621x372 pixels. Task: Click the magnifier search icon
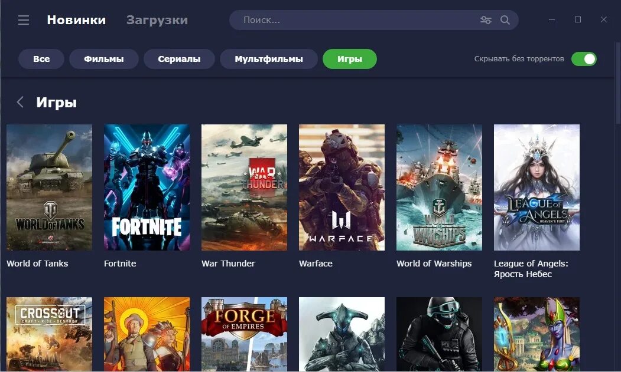505,20
